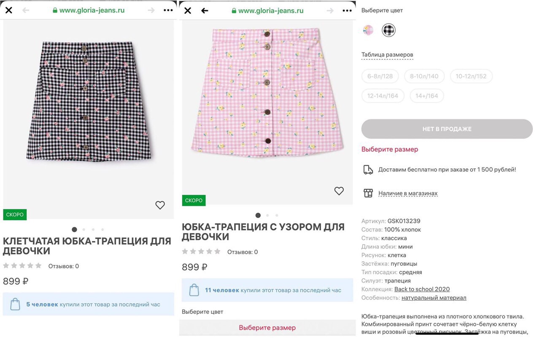Open Наличие в магазинах link
540x345 pixels.
click(x=408, y=194)
